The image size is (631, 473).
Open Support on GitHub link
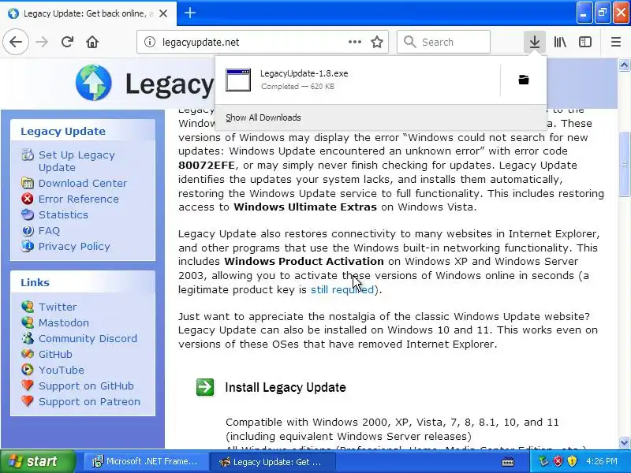tap(86, 385)
